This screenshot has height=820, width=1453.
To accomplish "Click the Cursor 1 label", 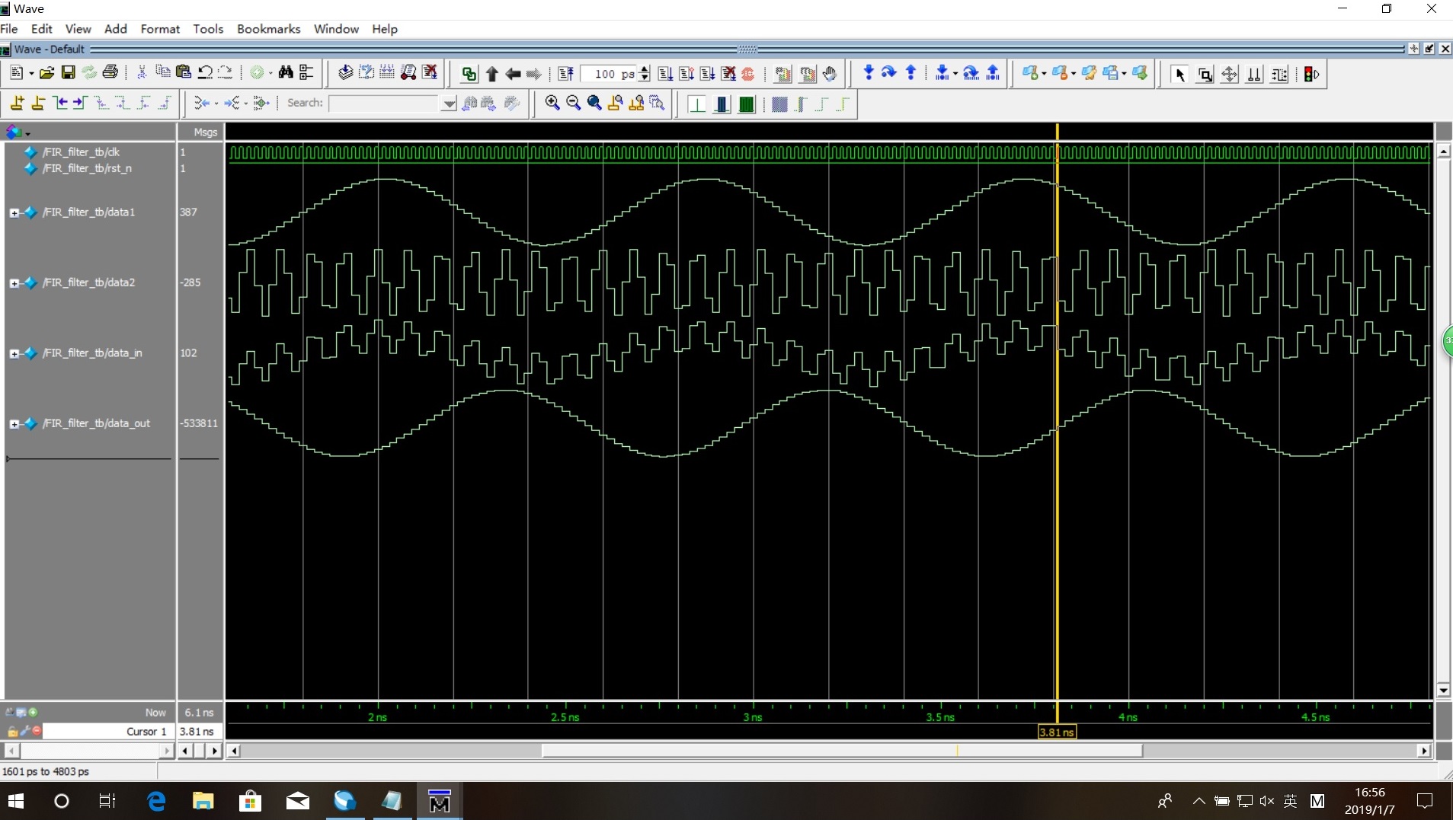I will tap(146, 731).
